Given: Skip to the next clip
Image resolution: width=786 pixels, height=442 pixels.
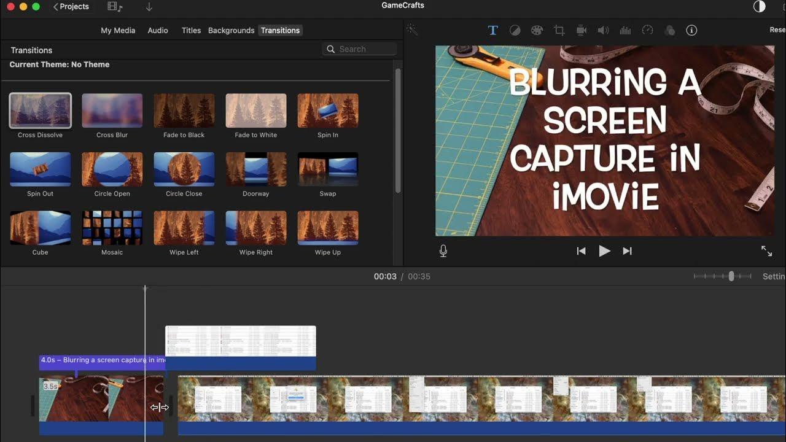Looking at the screenshot, I should [627, 250].
